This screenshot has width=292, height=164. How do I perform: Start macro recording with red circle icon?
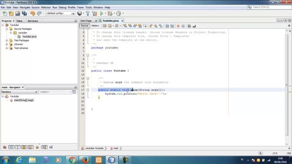click(x=178, y=26)
